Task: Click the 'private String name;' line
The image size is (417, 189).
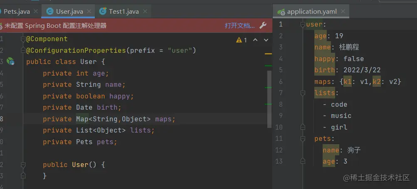Action: (x=84, y=85)
